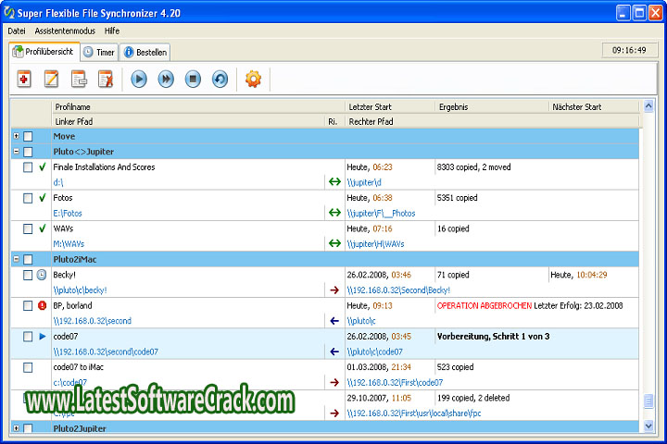Click the blue restore arrow icon
667x444 pixels.
coord(220,80)
